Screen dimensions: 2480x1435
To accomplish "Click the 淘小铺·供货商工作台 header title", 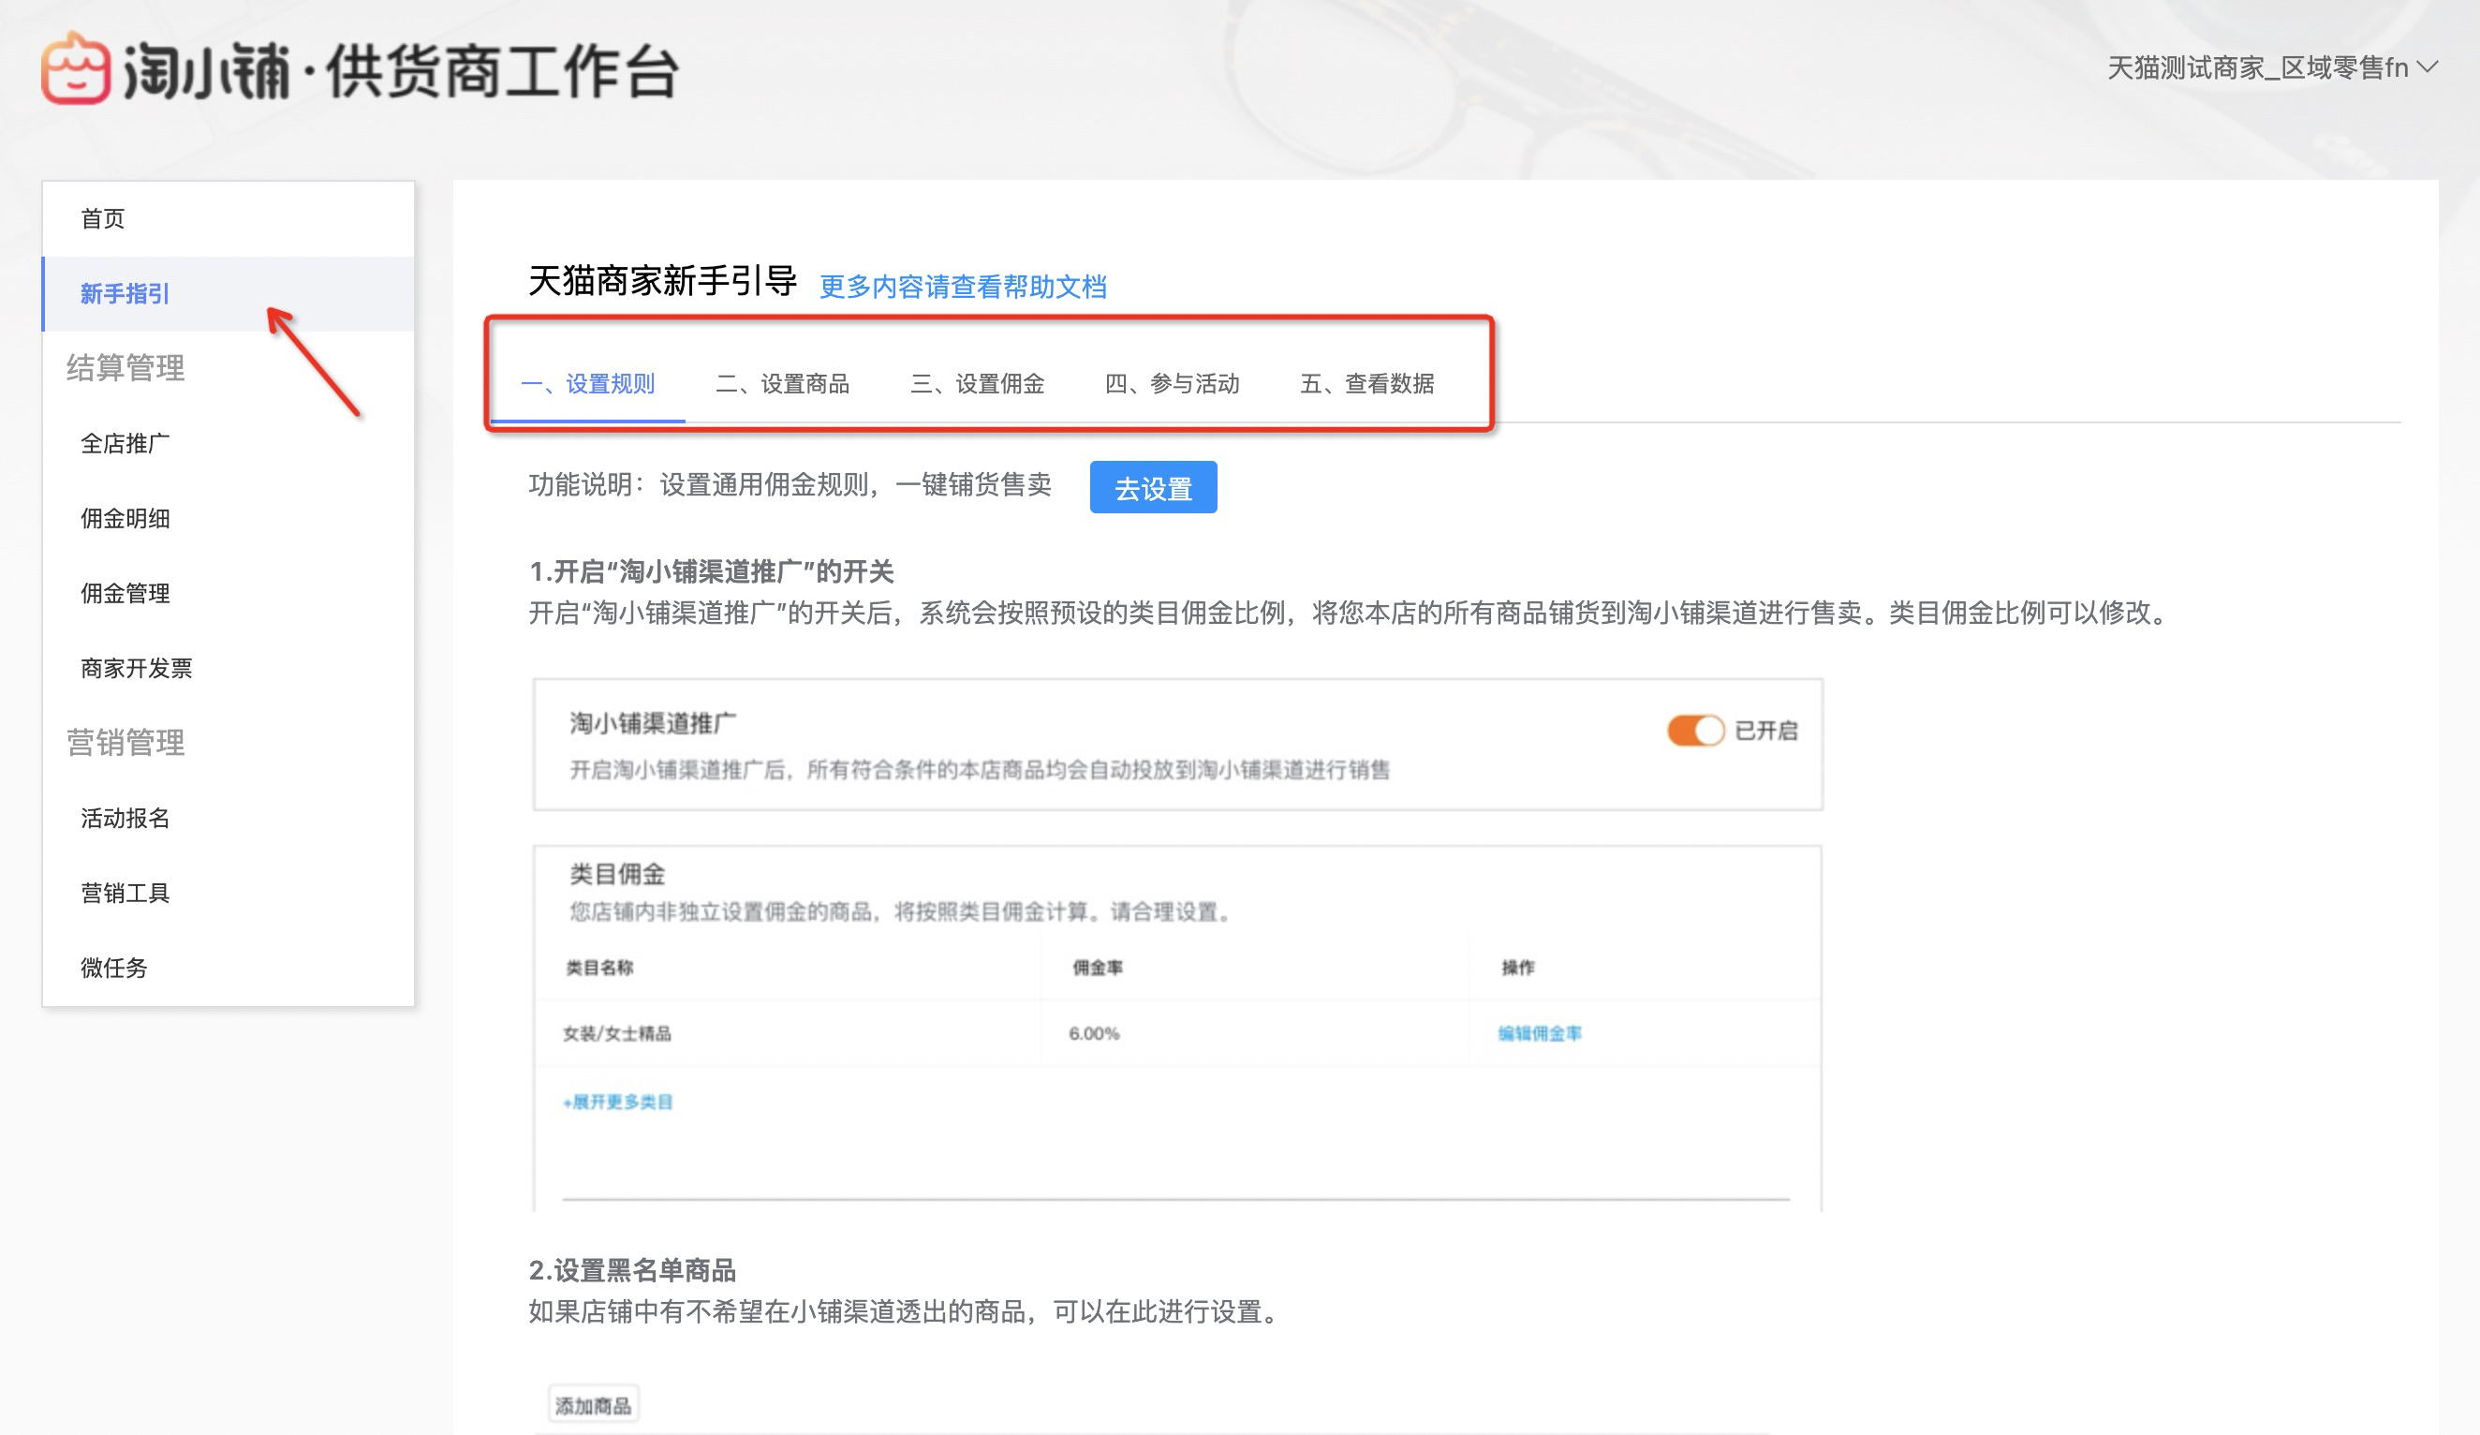I will click(x=402, y=71).
